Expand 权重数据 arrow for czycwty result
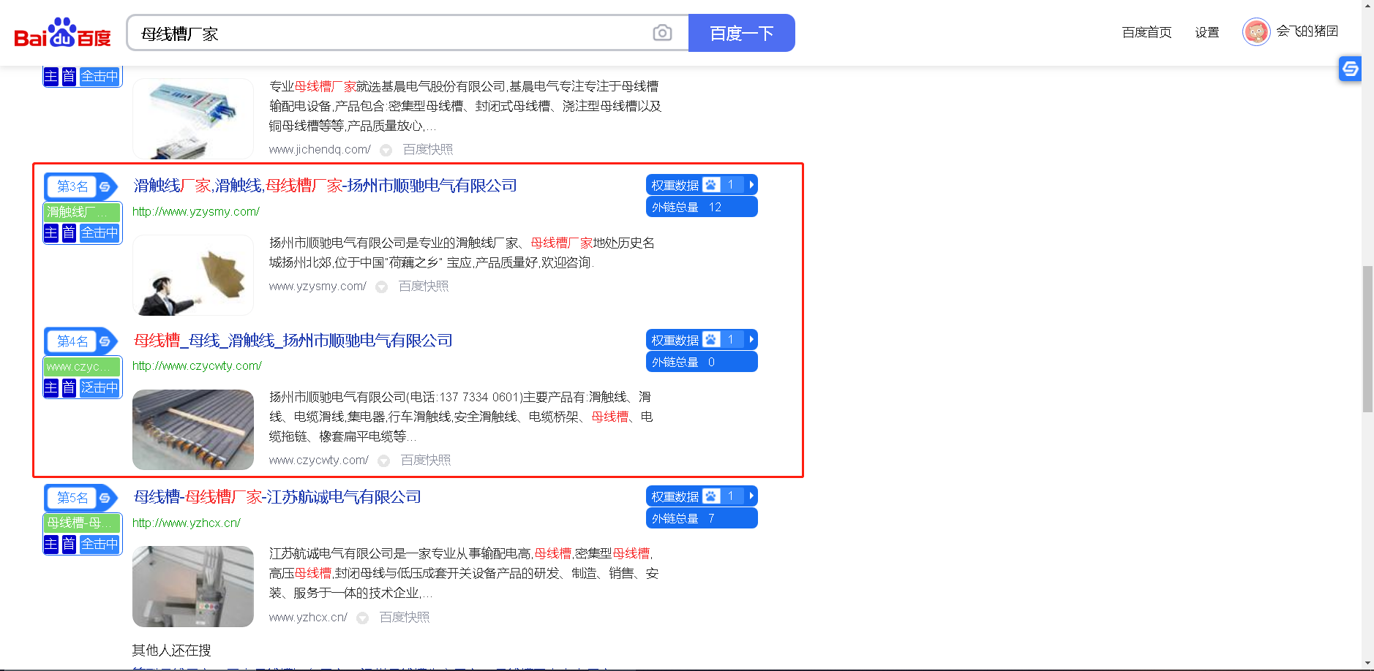Viewport: 1374px width, 671px height. click(751, 340)
